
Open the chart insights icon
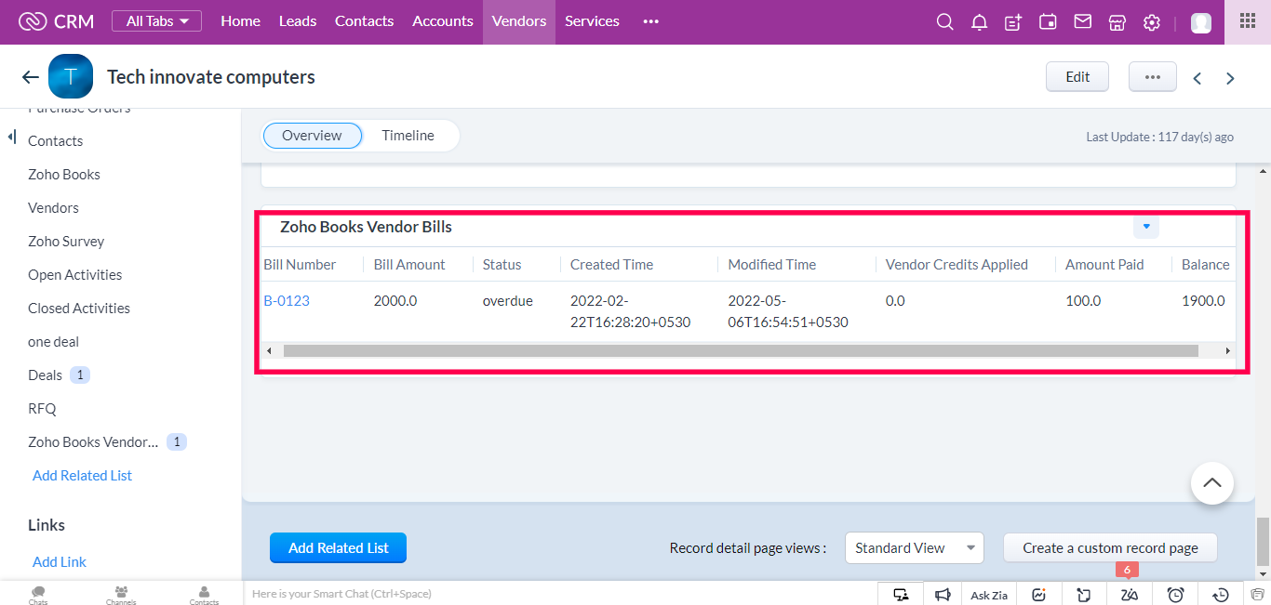[1039, 595]
